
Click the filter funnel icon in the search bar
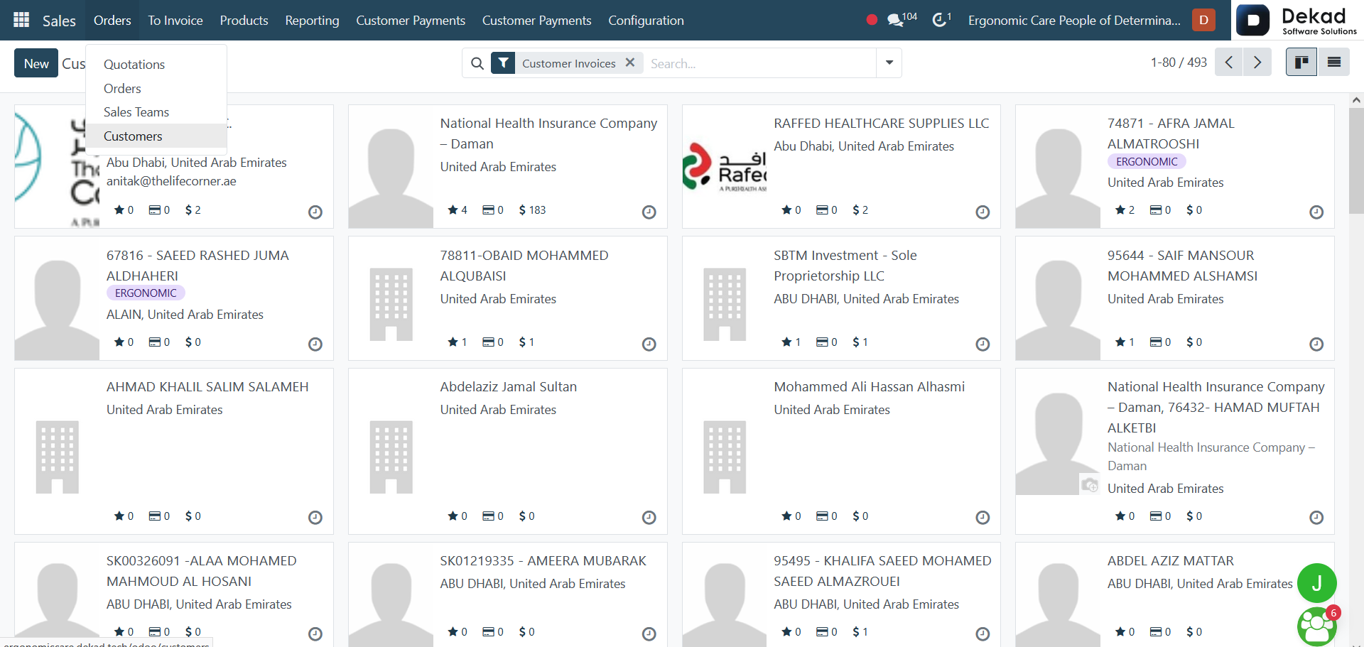pyautogui.click(x=503, y=63)
